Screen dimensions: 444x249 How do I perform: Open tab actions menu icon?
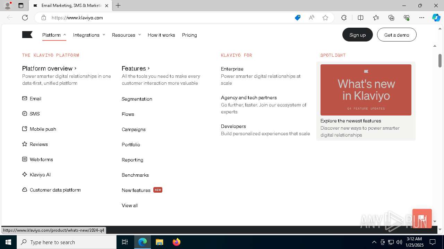coord(21,6)
